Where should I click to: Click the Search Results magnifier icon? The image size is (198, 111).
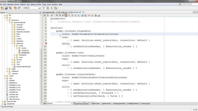click(x=2, y=107)
